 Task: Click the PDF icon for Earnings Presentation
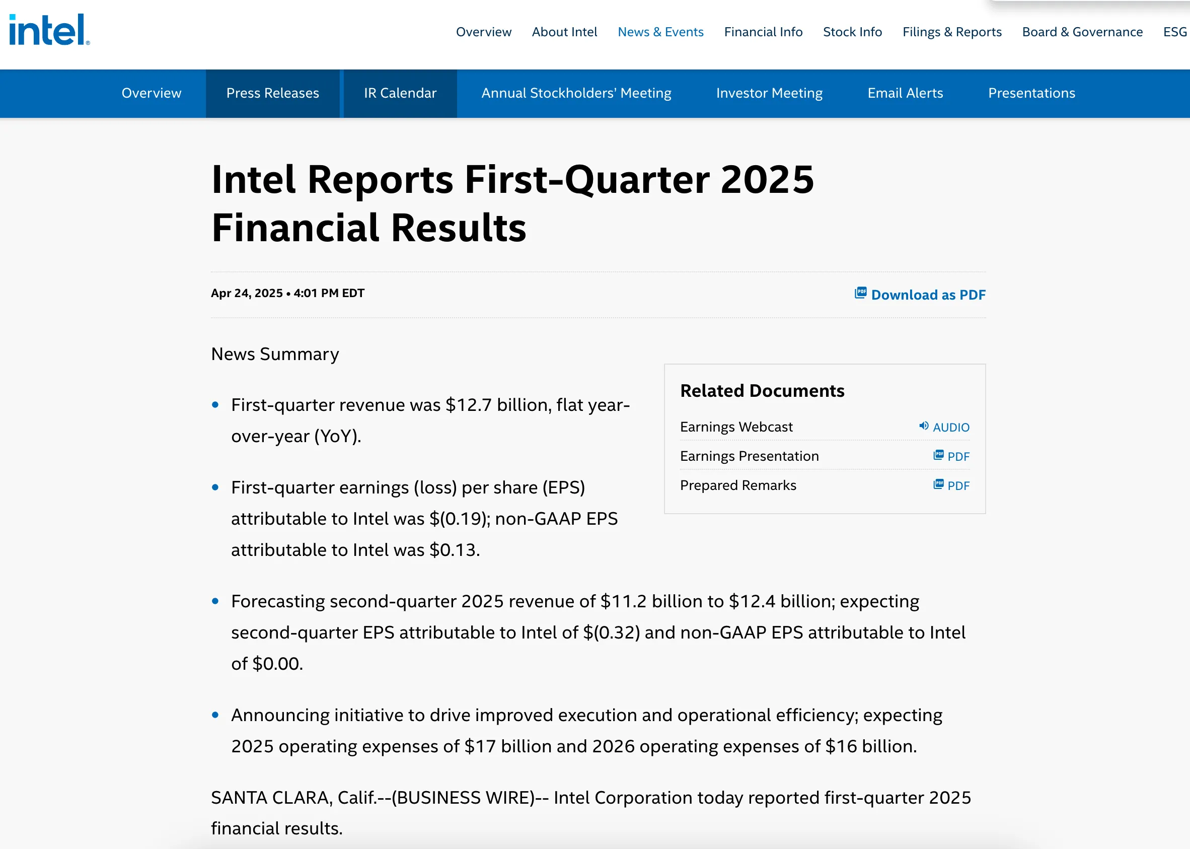[939, 455]
